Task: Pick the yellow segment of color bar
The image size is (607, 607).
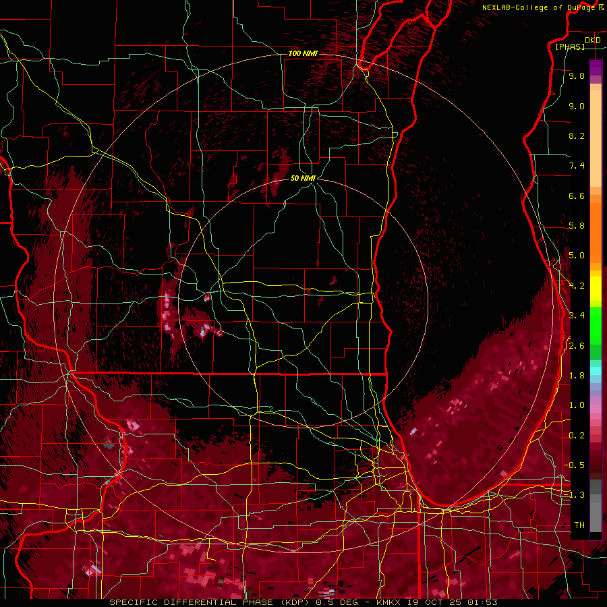Action: click(x=596, y=289)
